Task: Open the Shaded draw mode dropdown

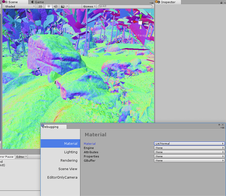Action: (x=20, y=6)
